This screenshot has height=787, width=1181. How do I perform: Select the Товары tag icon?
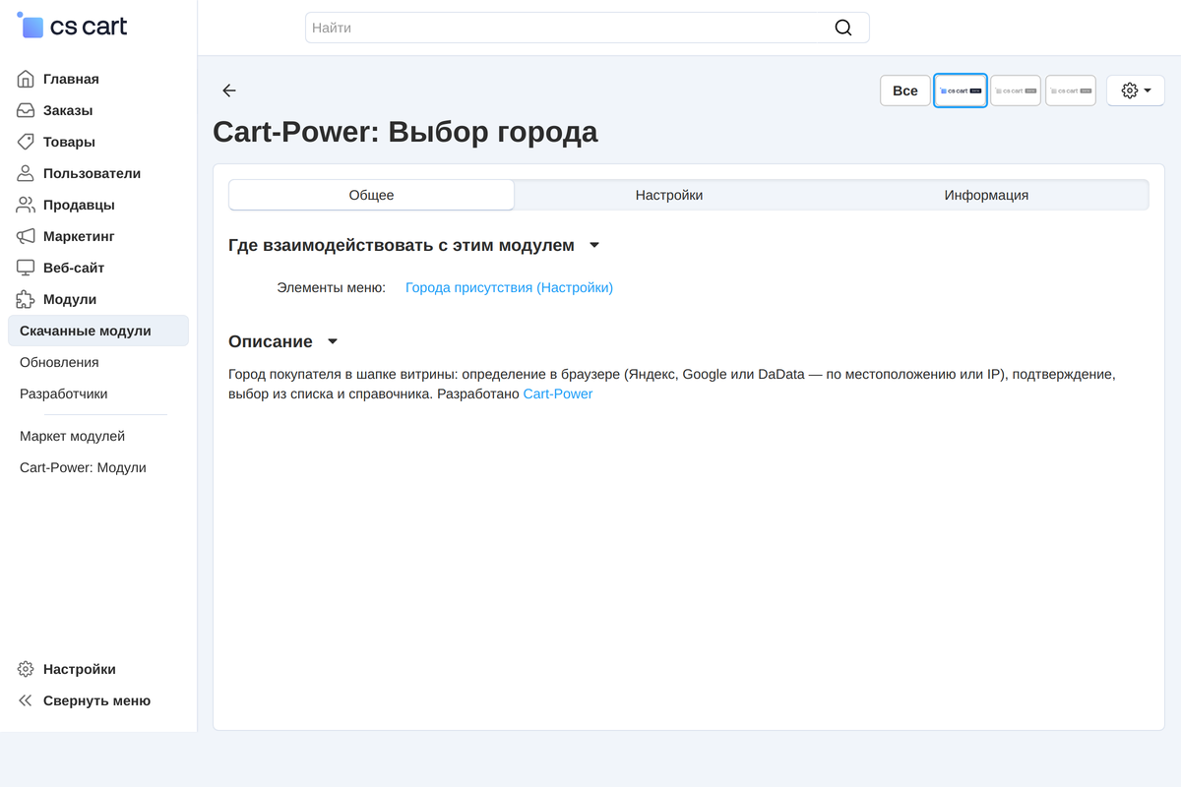(26, 142)
